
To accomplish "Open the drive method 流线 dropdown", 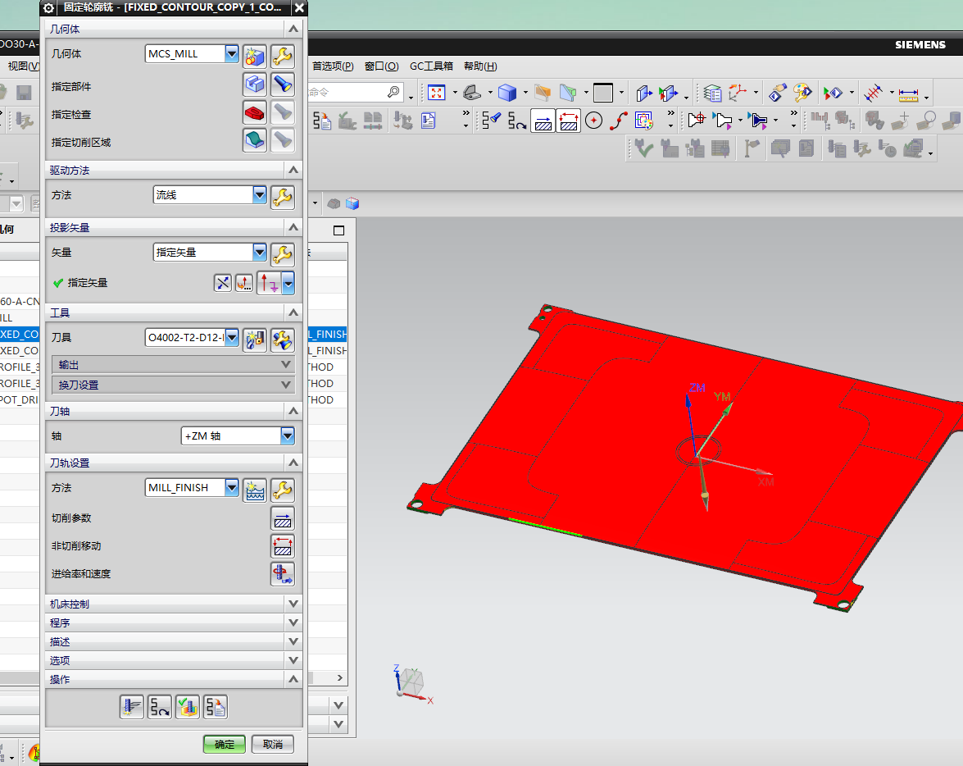I will [x=260, y=195].
